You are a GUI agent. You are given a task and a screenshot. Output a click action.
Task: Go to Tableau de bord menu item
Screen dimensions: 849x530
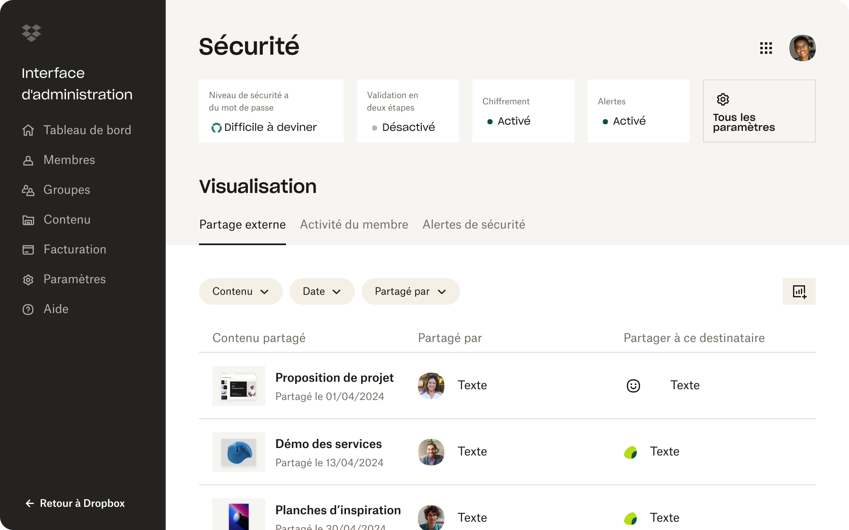click(x=77, y=130)
